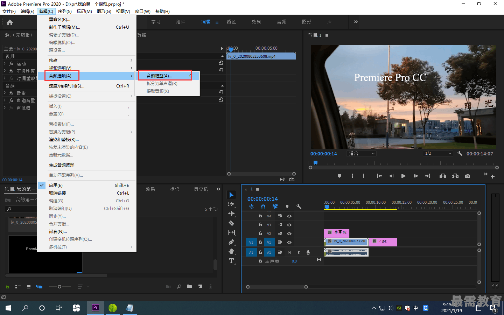Expand the 不透明度 effect properties

pos(5,71)
